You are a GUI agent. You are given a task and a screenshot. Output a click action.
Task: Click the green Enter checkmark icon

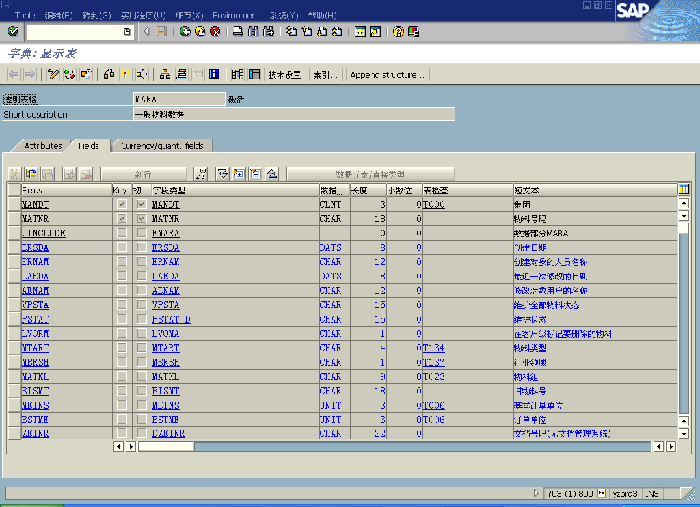tap(13, 31)
